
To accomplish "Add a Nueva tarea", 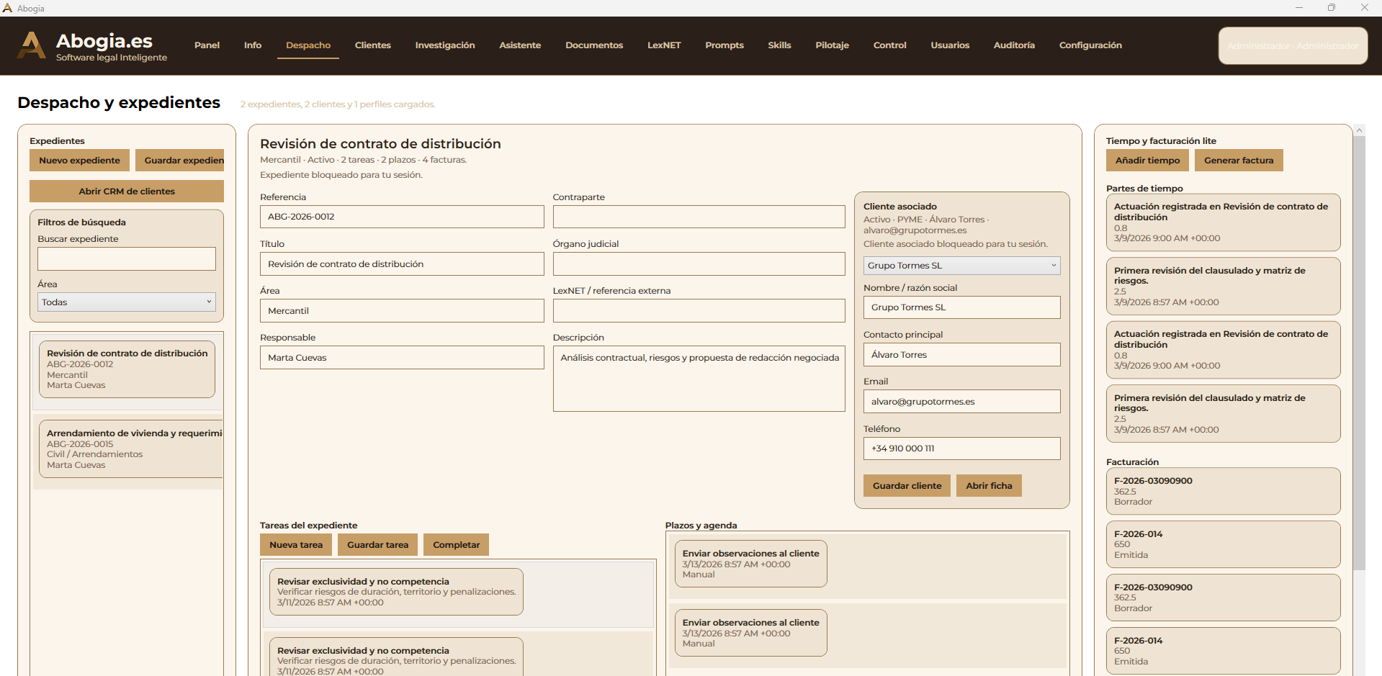I will coord(295,544).
